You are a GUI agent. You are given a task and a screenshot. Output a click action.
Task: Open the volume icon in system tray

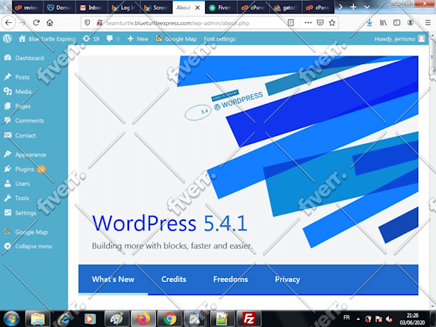point(389,318)
